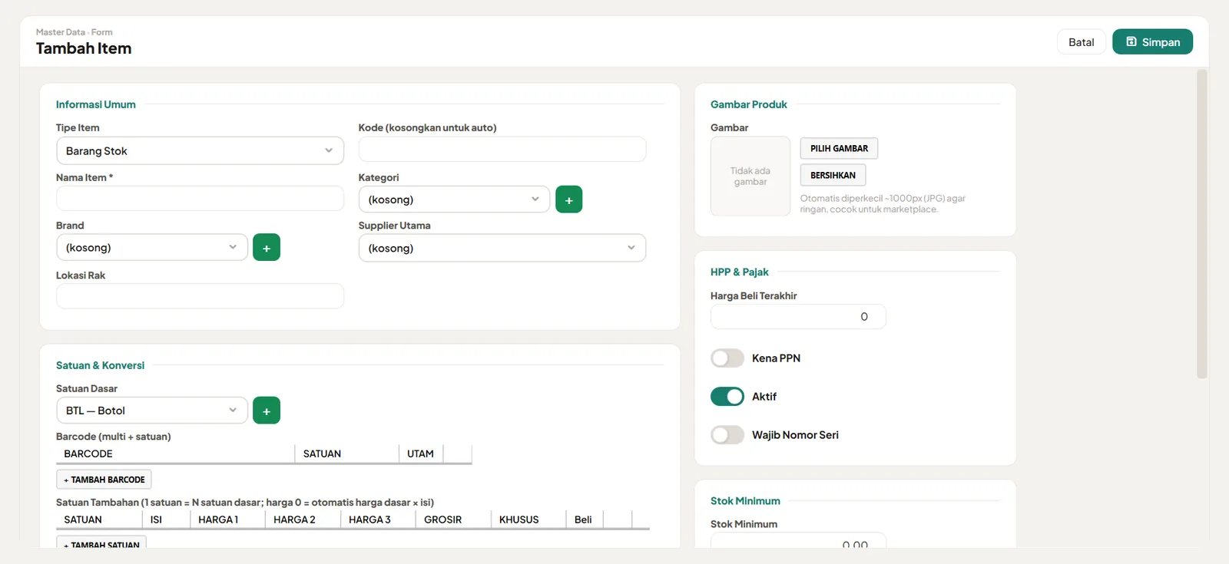This screenshot has height=564, width=1229.
Task: Focus the Nama Item input field
Action: coord(200,198)
